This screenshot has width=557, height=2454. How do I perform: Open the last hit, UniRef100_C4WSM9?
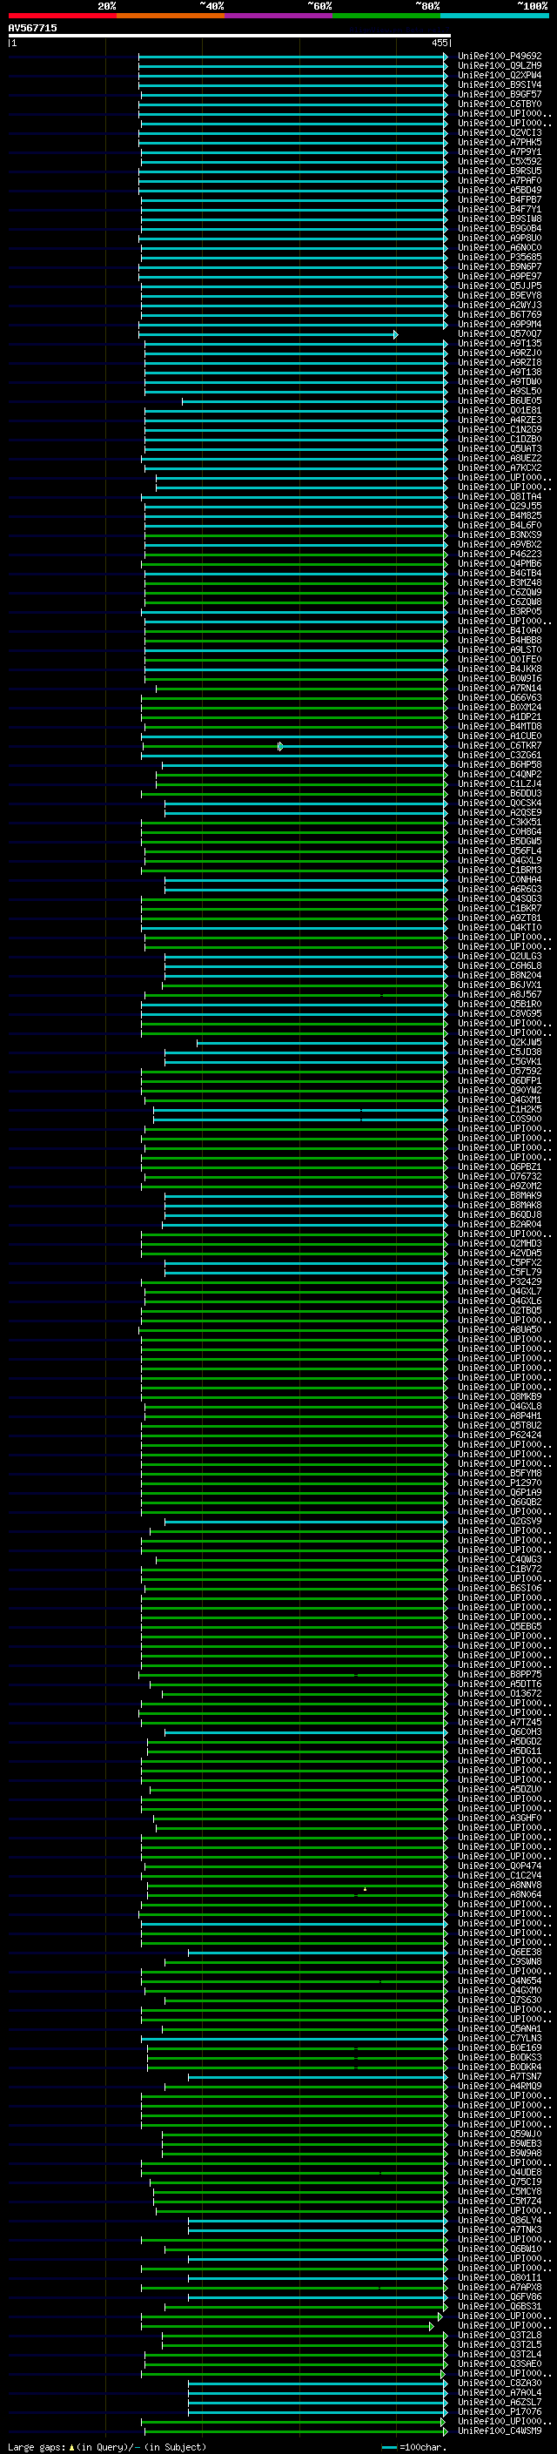click(499, 2432)
